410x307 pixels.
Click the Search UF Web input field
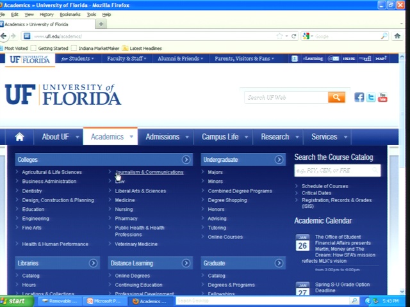(286, 97)
